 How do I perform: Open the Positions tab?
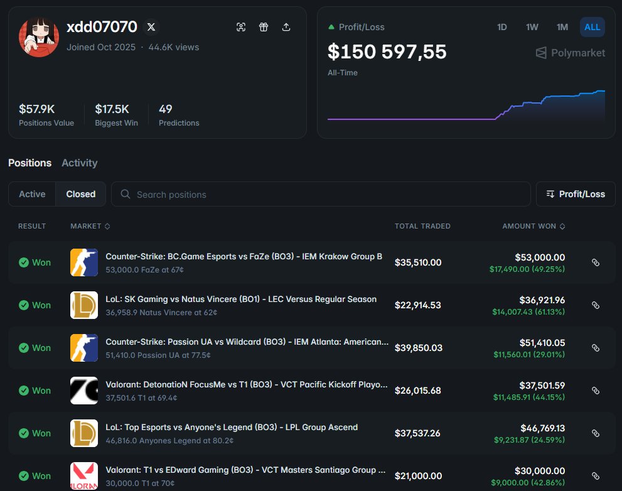tap(29, 163)
